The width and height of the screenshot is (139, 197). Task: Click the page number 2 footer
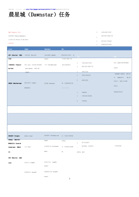click(69, 179)
